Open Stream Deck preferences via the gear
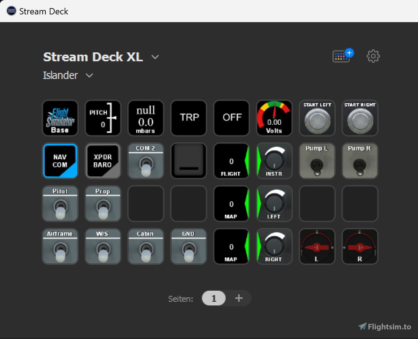 click(x=373, y=56)
